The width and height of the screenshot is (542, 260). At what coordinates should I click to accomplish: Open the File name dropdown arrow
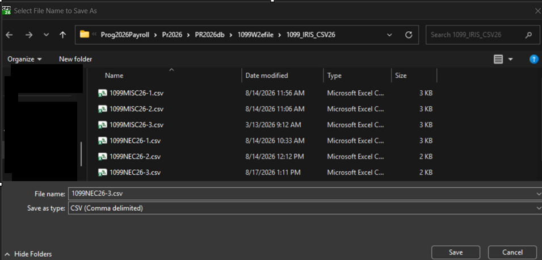click(x=538, y=194)
